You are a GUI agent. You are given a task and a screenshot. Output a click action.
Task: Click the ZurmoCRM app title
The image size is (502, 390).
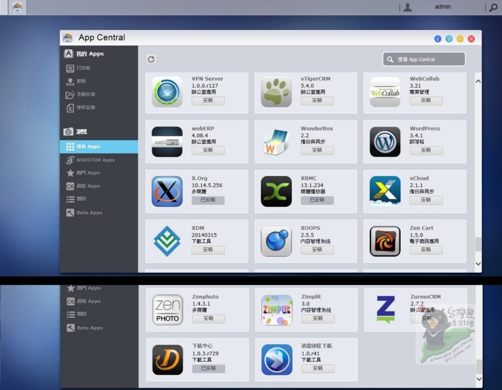click(426, 297)
